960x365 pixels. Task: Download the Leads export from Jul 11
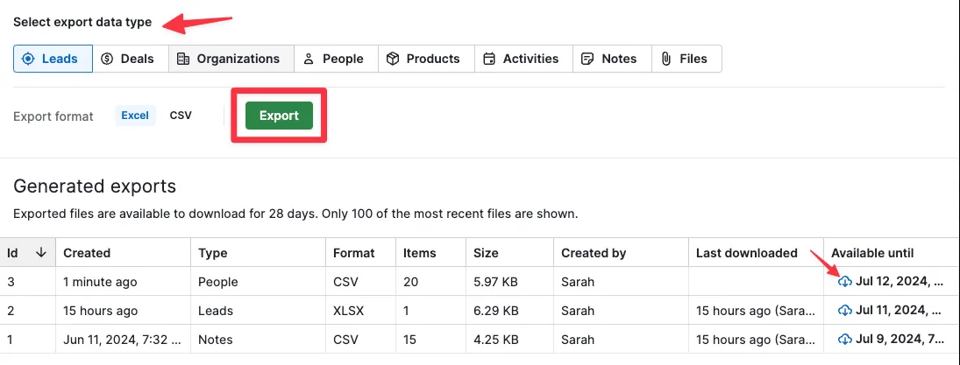(x=845, y=311)
